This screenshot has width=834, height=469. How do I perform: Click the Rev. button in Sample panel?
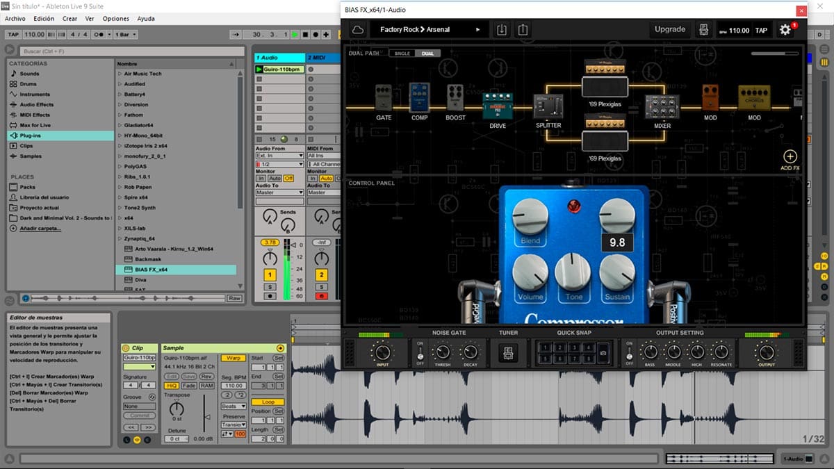(x=206, y=377)
